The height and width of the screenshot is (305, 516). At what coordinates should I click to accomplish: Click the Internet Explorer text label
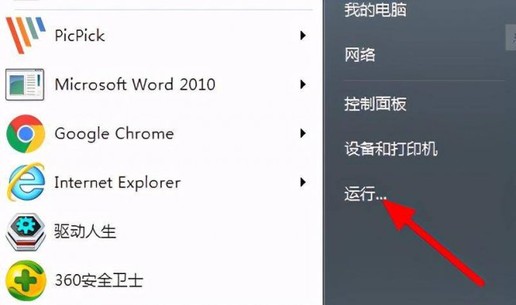click(x=117, y=182)
